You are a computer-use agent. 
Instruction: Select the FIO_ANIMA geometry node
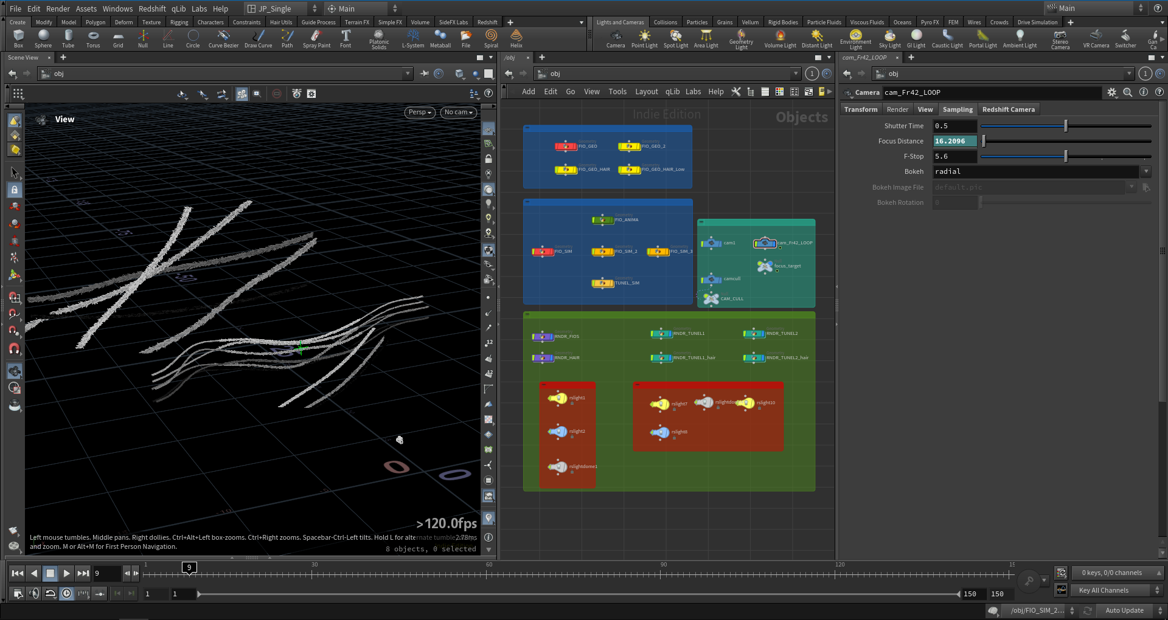coord(603,219)
